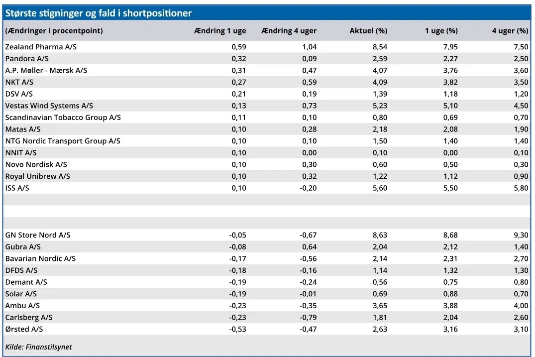The width and height of the screenshot is (535, 357).
Task: Click the Carlsberg A/S company name
Action: click(x=29, y=317)
